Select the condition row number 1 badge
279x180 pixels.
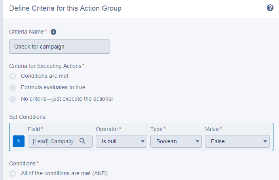[x=19, y=141]
